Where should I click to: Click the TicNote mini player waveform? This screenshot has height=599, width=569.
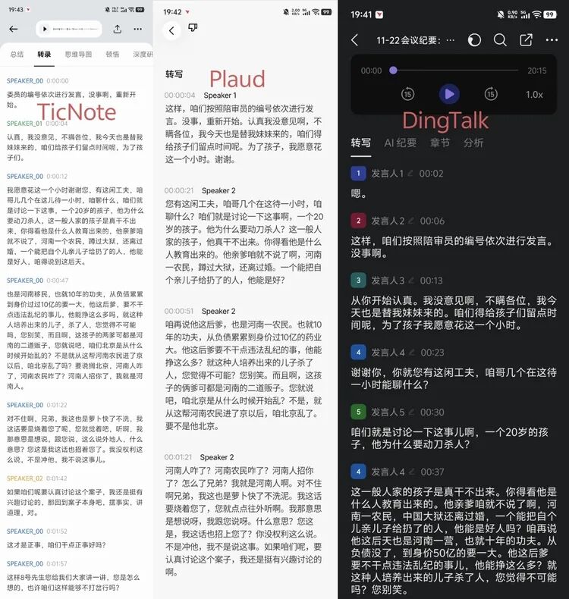tap(75, 29)
